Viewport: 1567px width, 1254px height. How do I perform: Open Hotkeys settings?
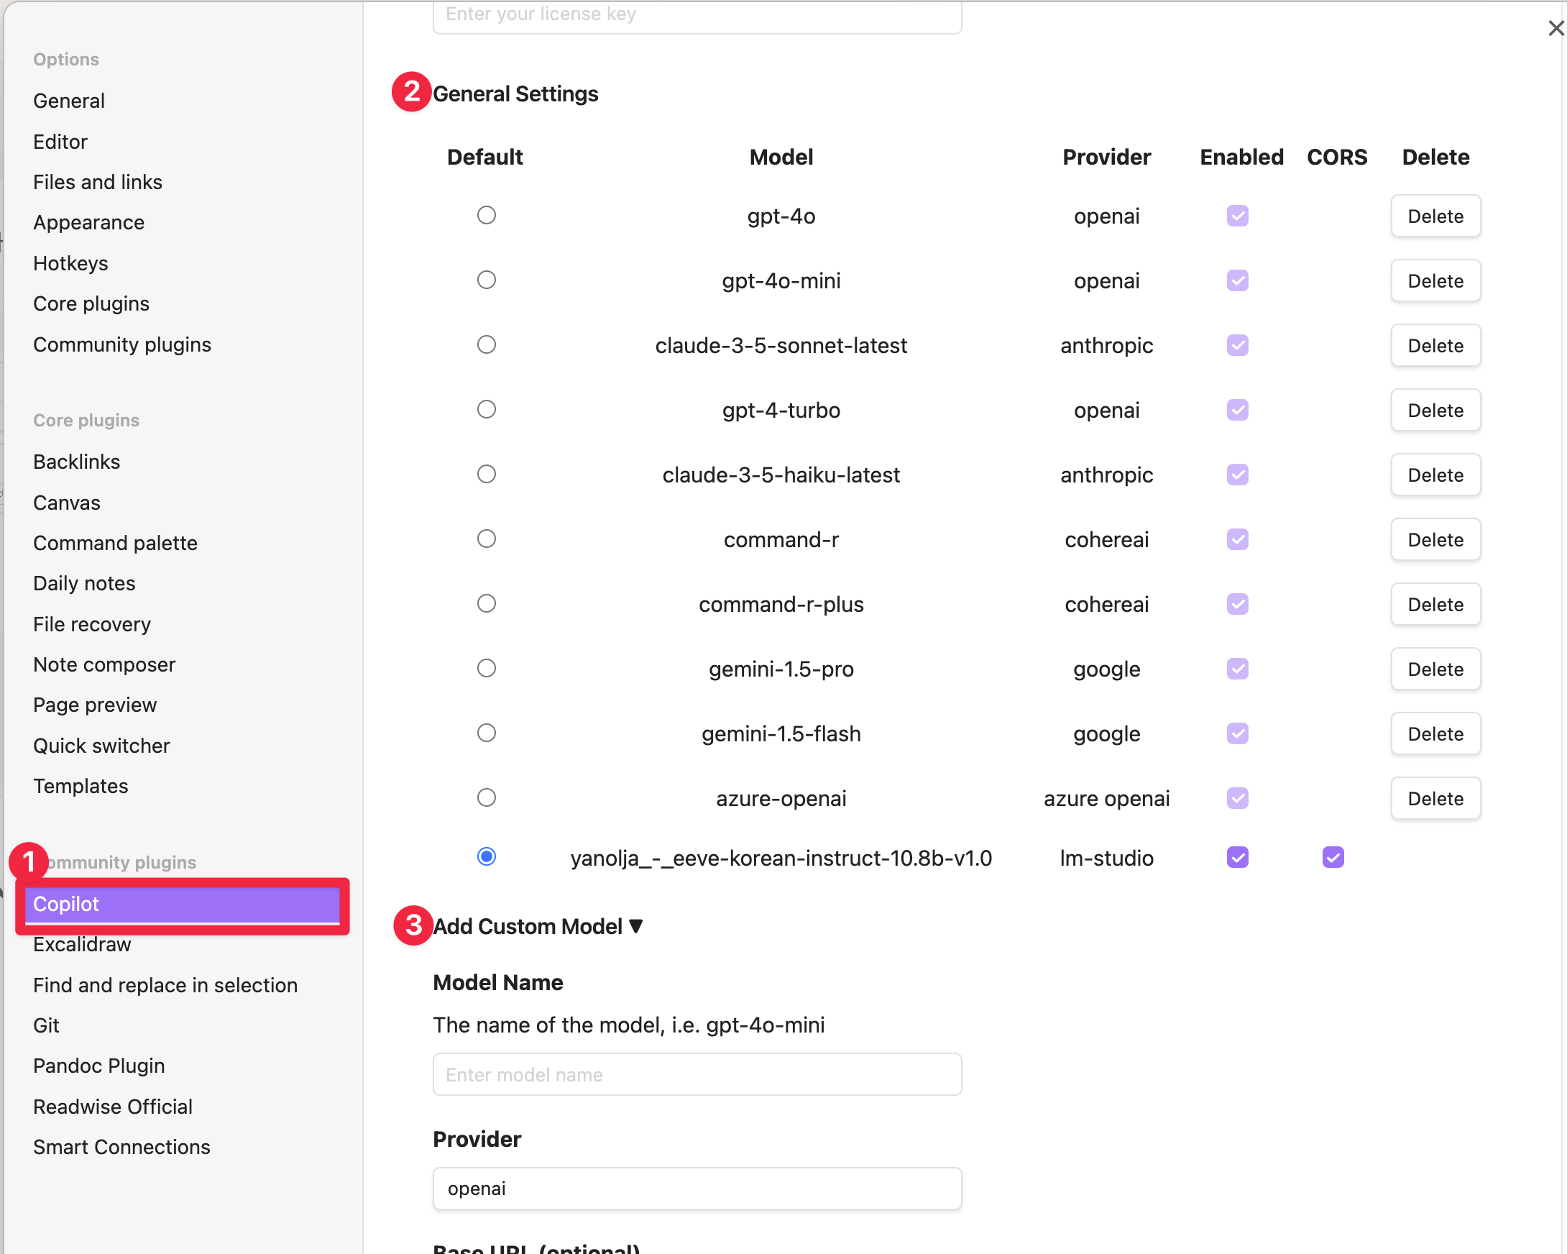point(70,263)
